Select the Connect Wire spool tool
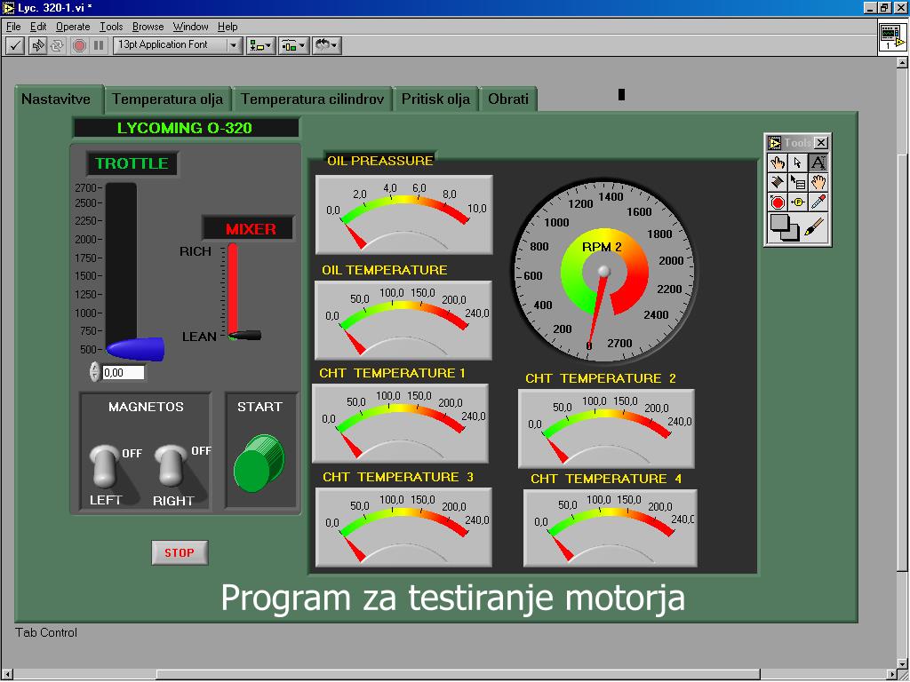Viewport: 910px width, 682px height. coord(777,183)
